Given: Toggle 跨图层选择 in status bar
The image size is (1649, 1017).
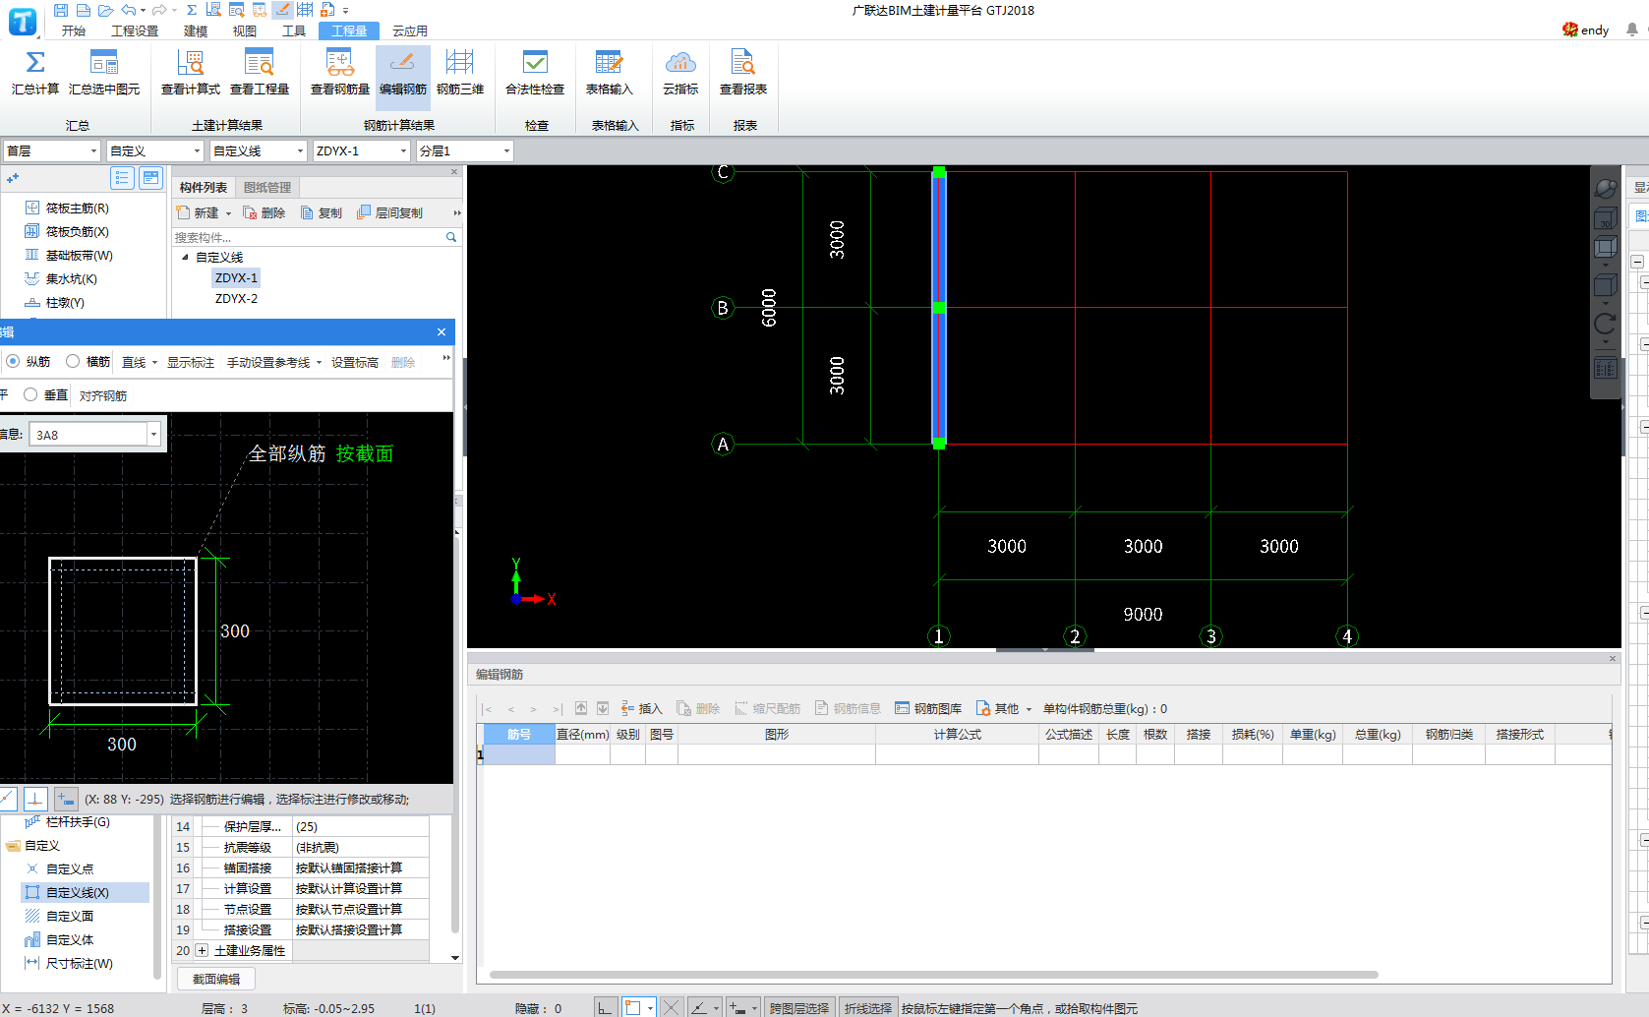Looking at the screenshot, I should (799, 1008).
